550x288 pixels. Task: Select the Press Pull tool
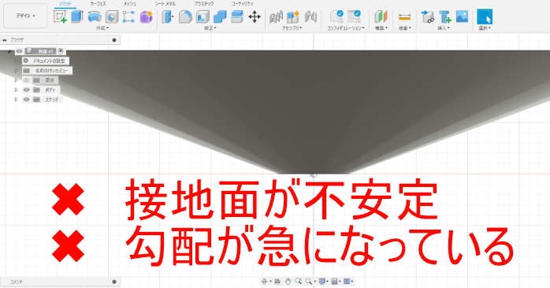coord(168,17)
